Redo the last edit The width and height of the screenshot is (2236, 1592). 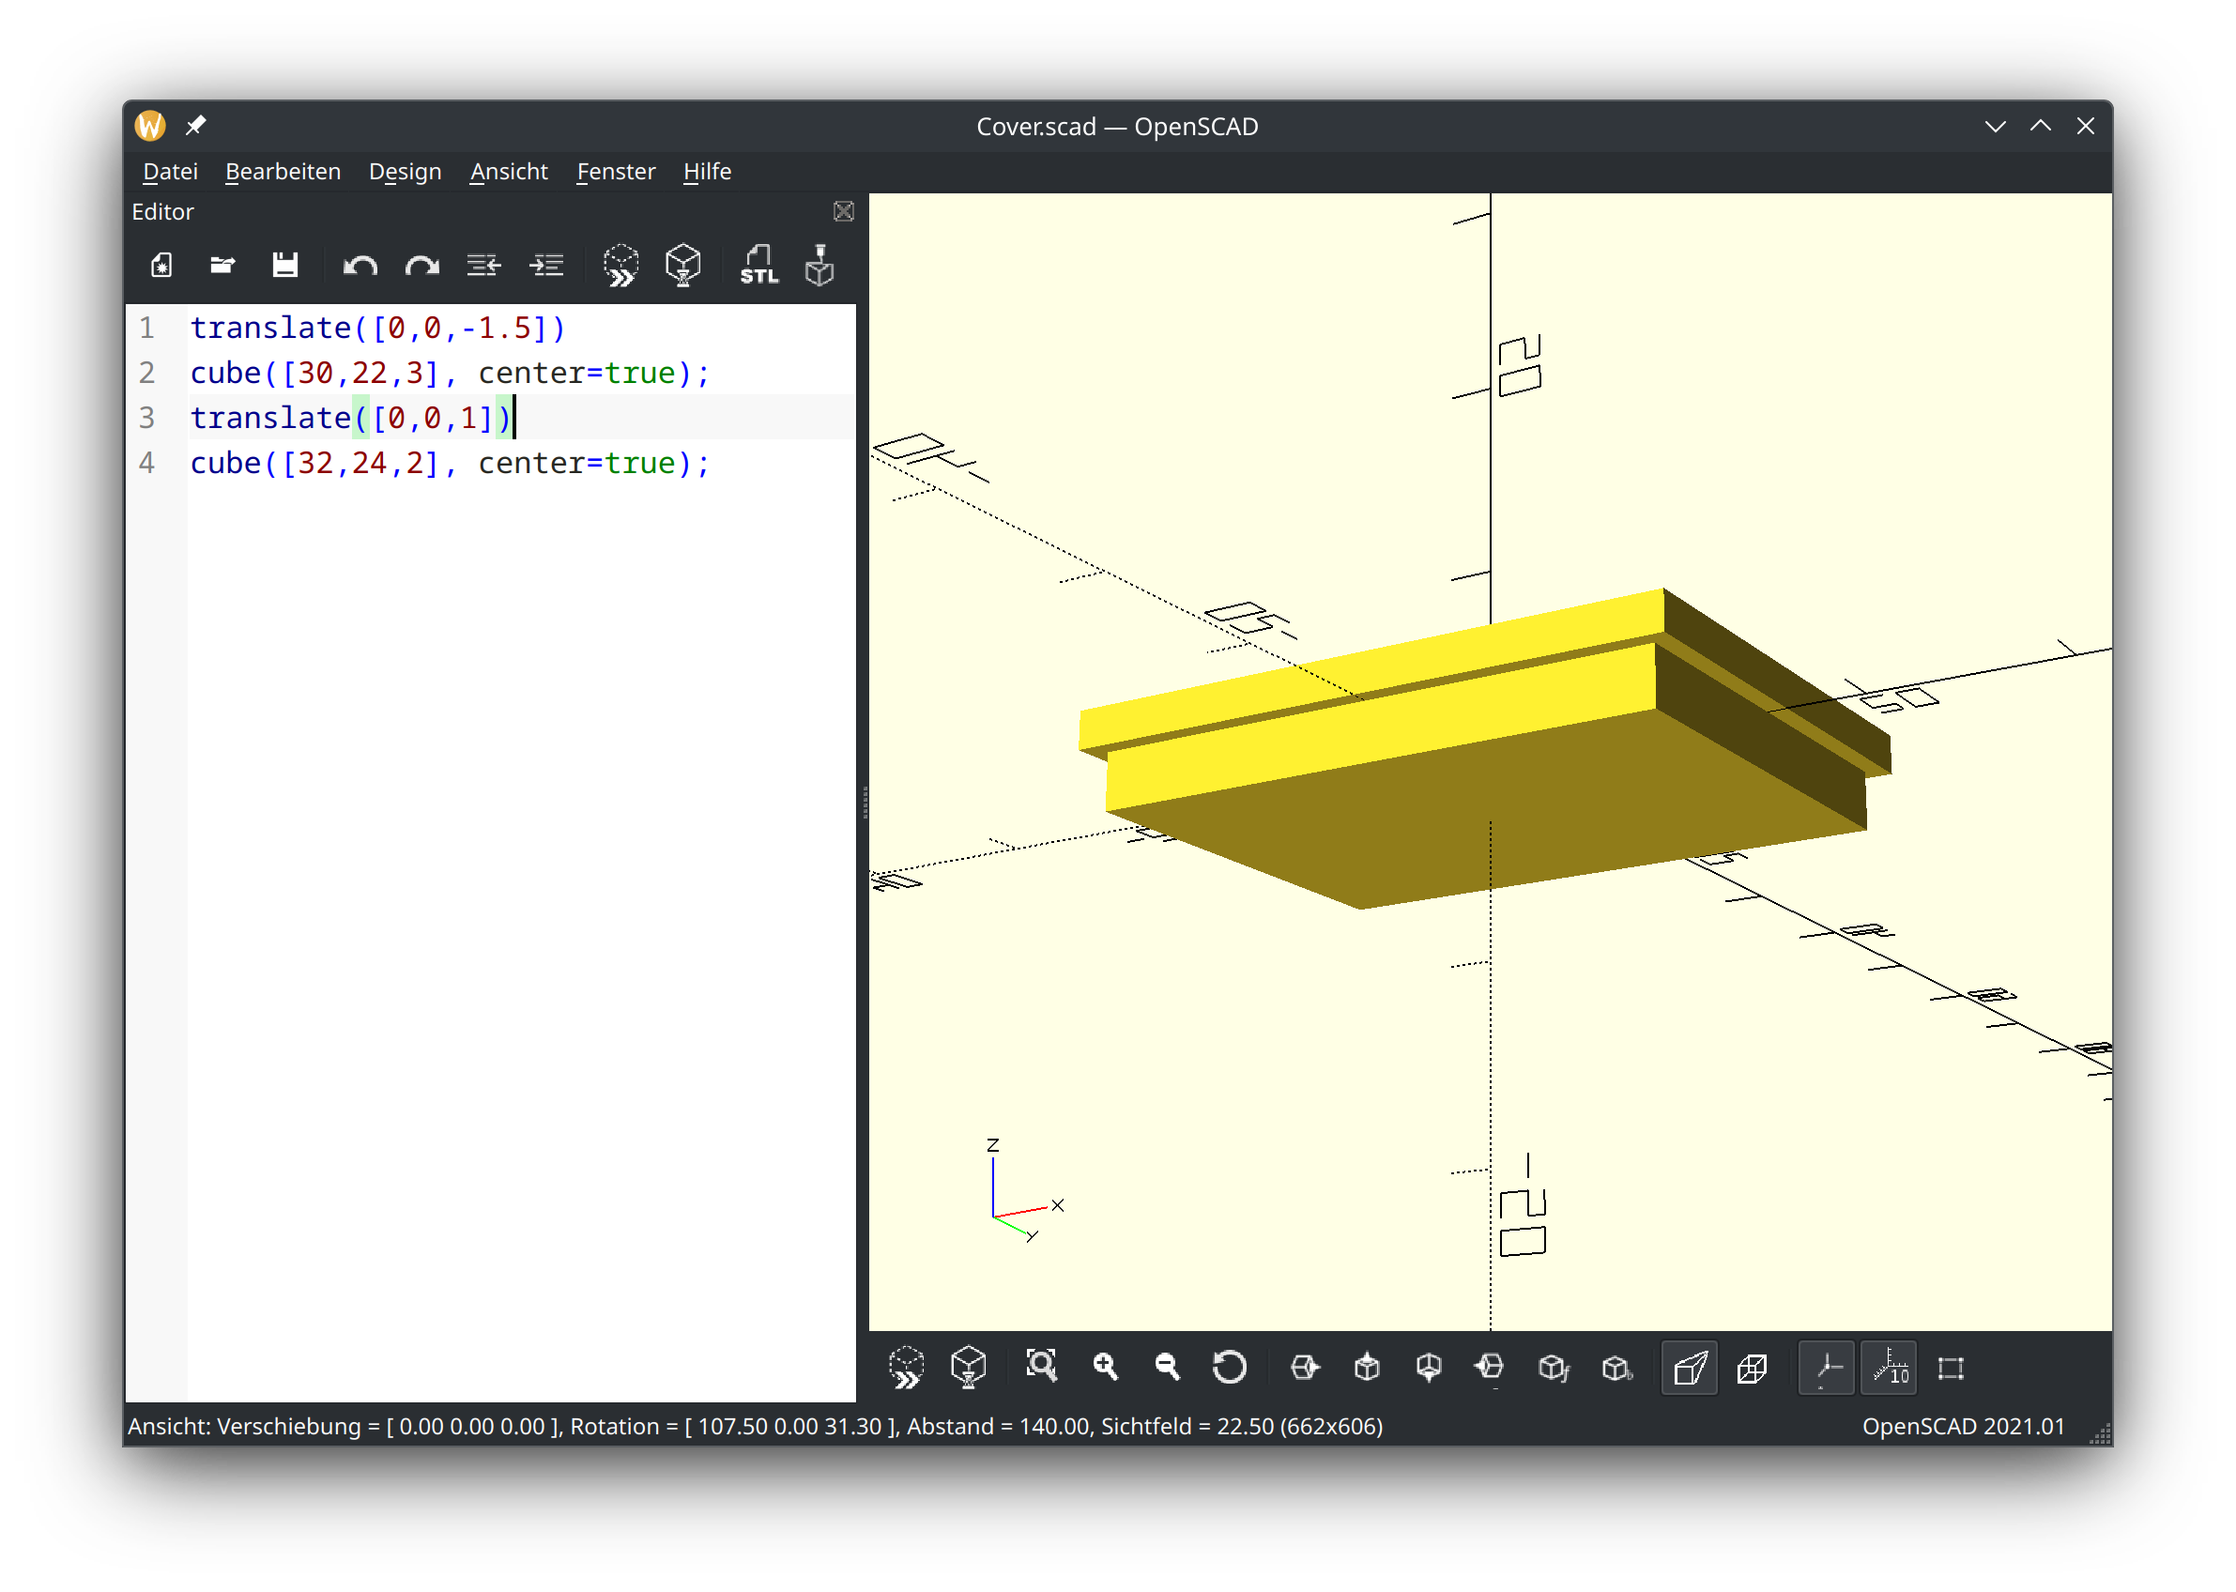pos(422,266)
